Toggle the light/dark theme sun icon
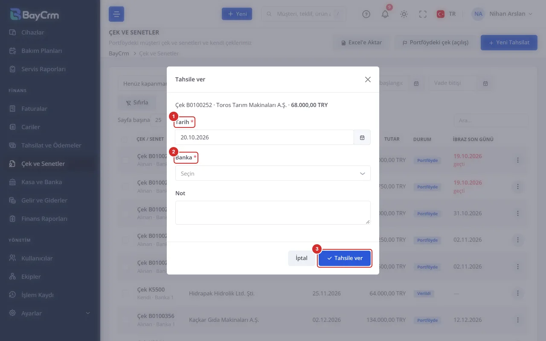 [x=404, y=14]
